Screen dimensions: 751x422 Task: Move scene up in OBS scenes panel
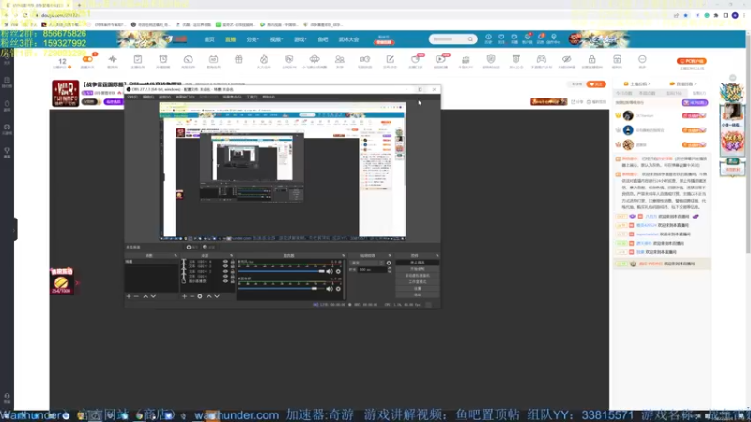pyautogui.click(x=146, y=296)
